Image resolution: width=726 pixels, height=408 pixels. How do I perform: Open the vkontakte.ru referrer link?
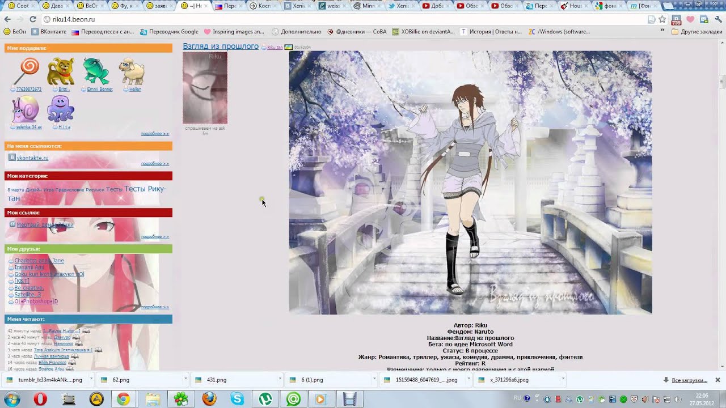tap(32, 158)
